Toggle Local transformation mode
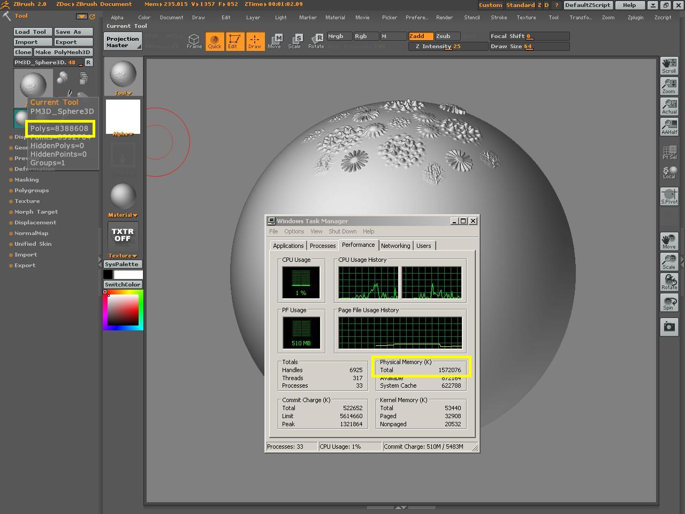685x514 pixels. [669, 172]
